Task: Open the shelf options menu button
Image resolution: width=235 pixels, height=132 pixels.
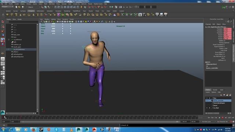Action: (x=3, y=15)
